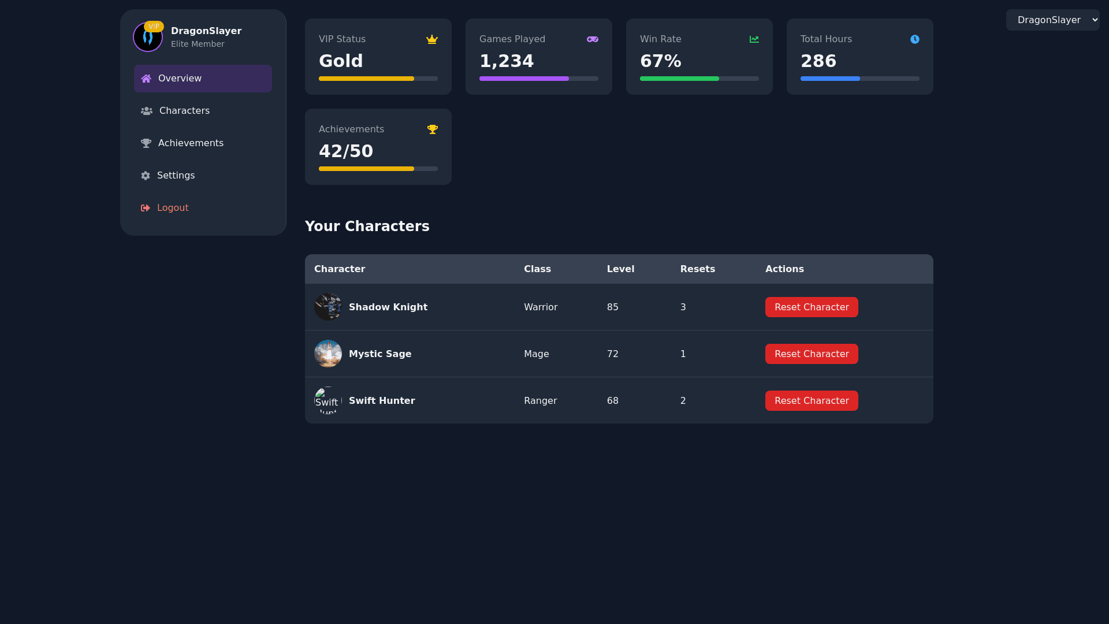Viewport: 1109px width, 624px height.
Task: Click the logout arrow icon in sidebar
Action: pyautogui.click(x=146, y=208)
